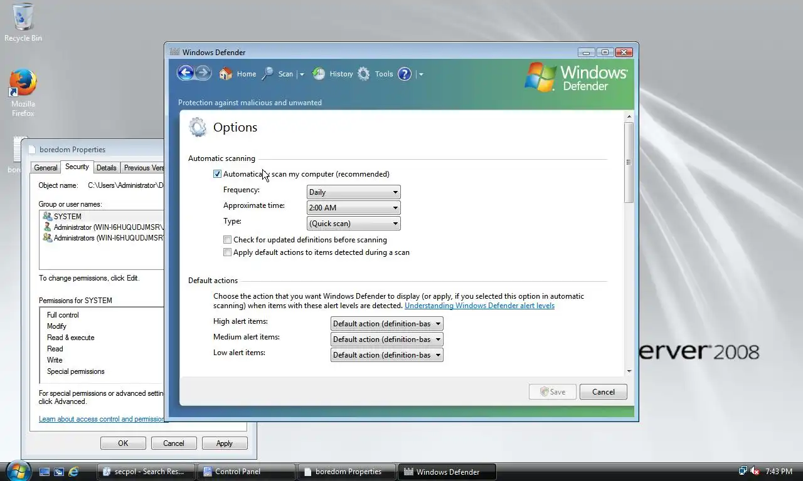Click the Scan label in the toolbar
Viewport: 803px width, 481px height.
tap(285, 74)
